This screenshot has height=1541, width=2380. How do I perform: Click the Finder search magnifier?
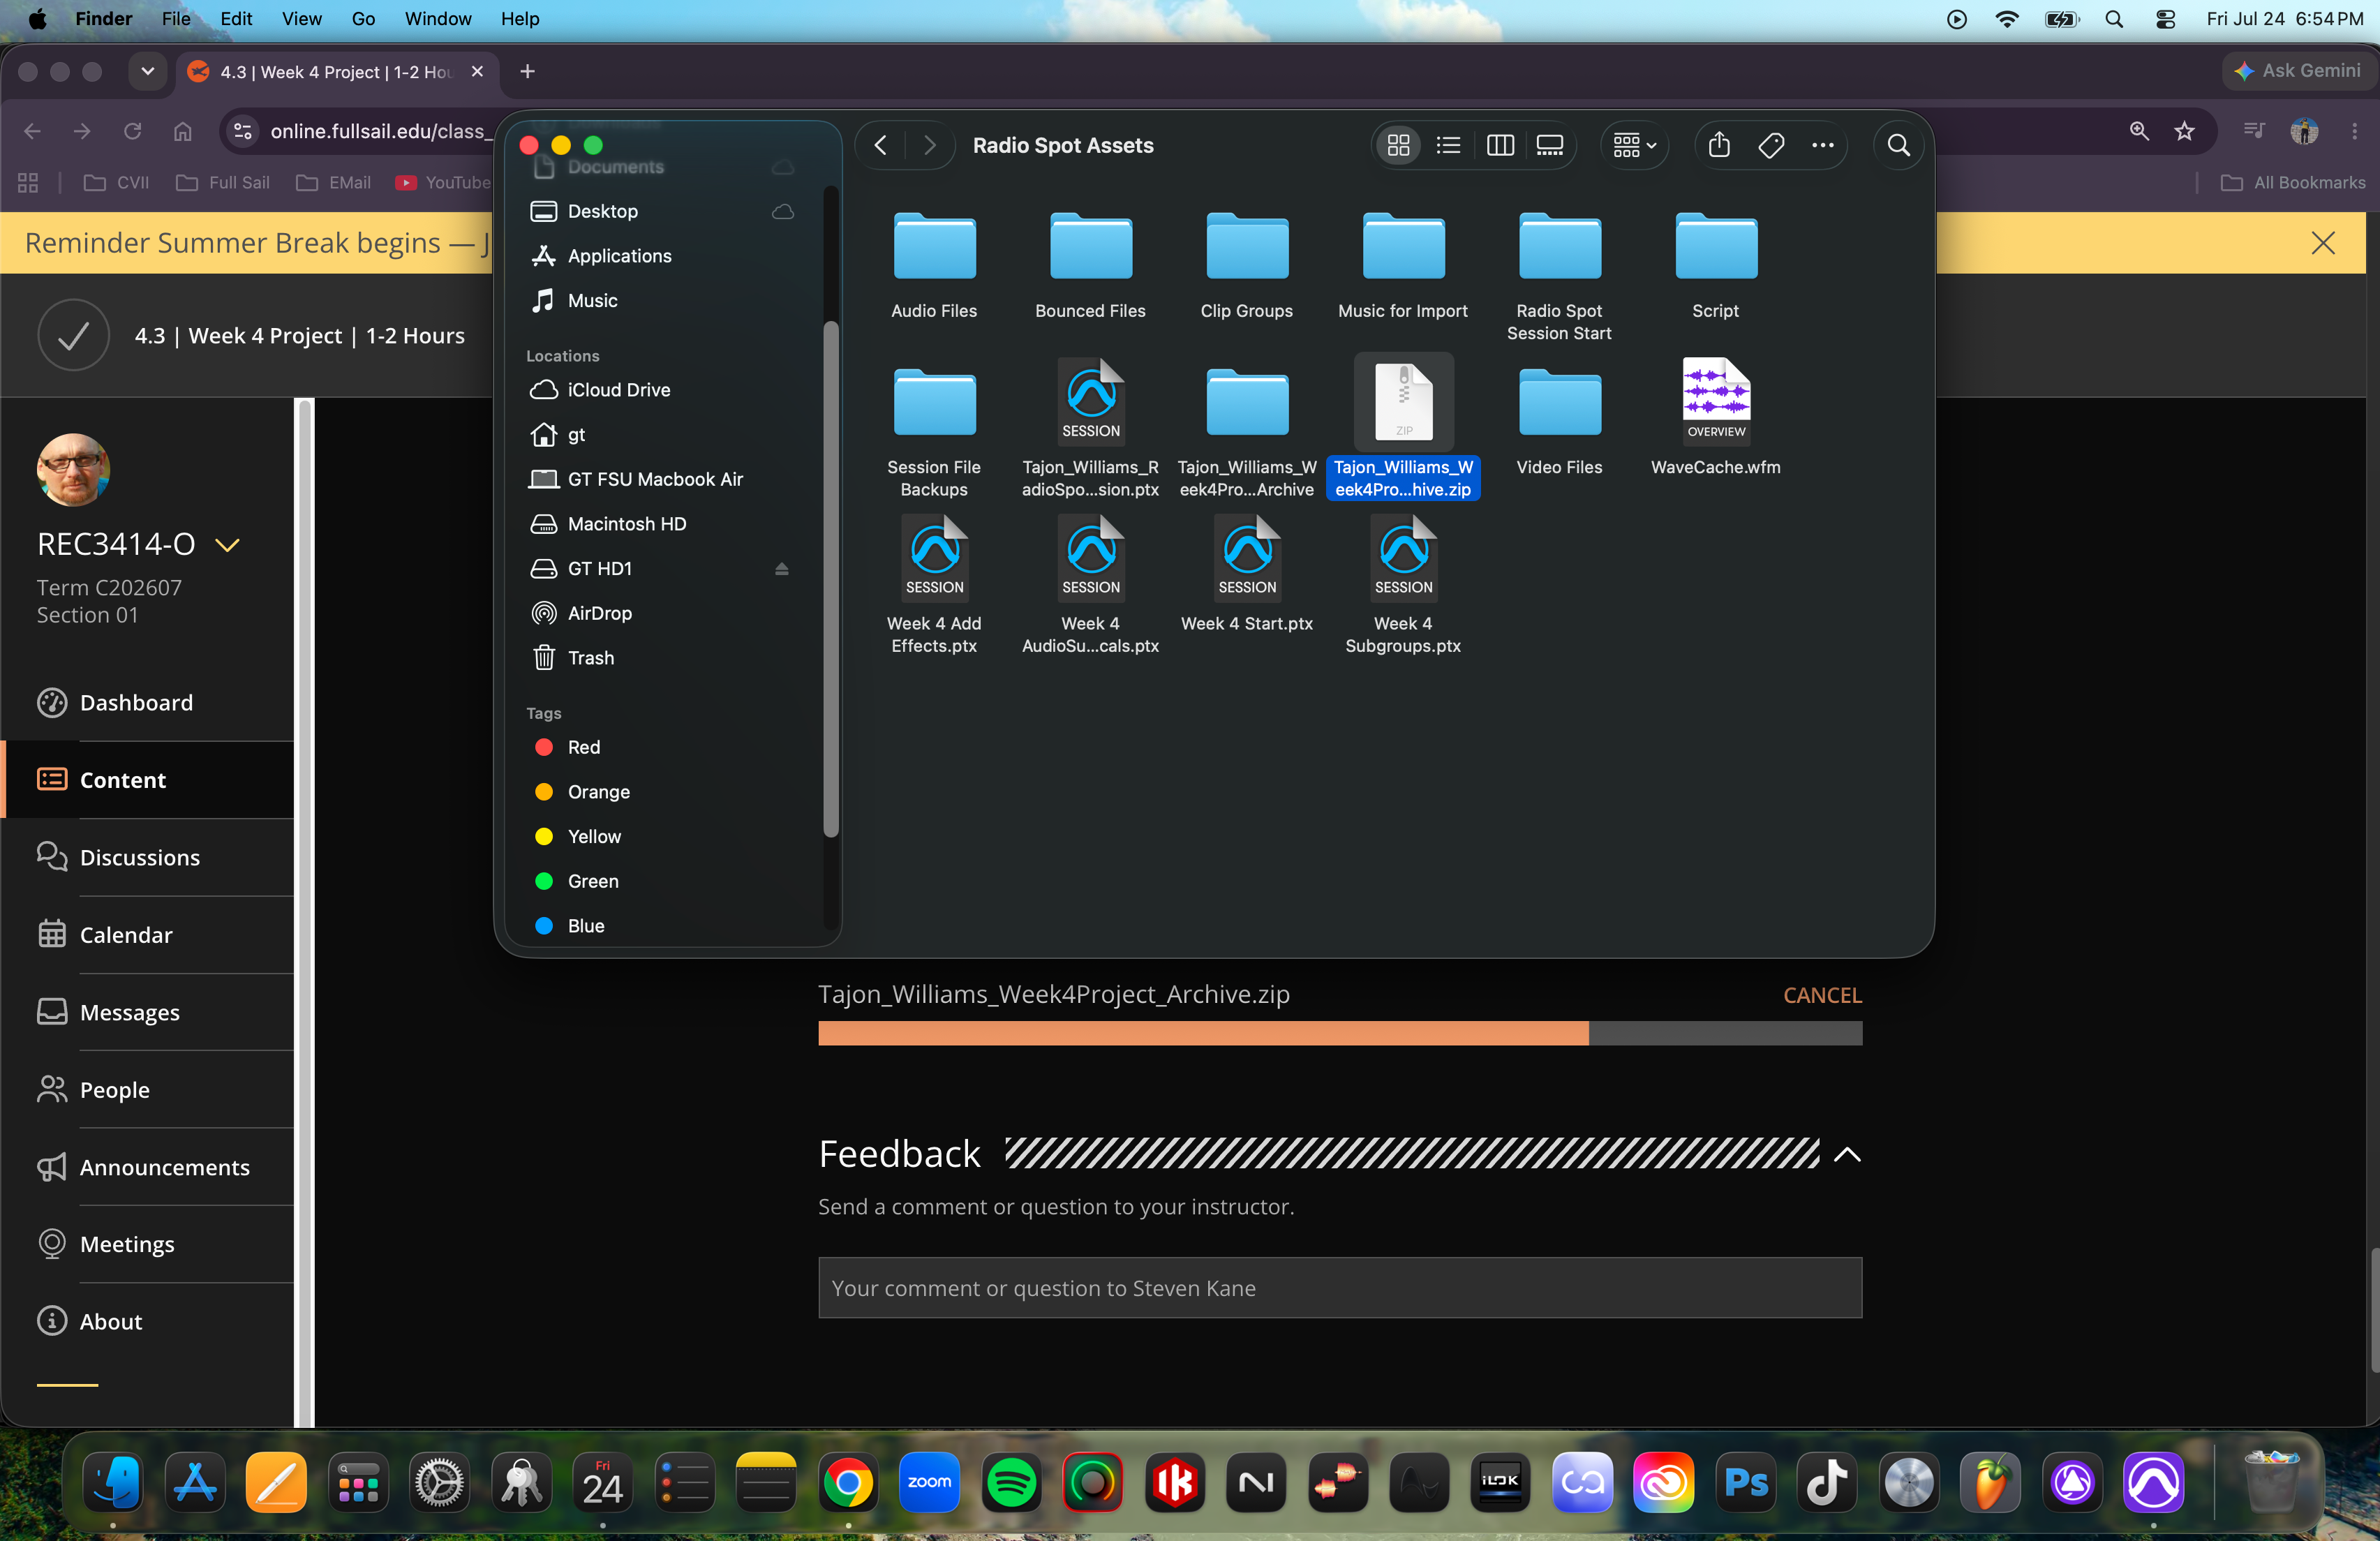1898,146
